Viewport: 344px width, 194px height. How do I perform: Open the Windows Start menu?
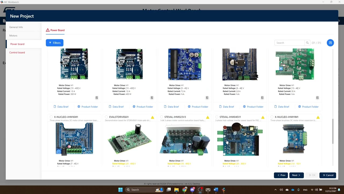coord(120,190)
